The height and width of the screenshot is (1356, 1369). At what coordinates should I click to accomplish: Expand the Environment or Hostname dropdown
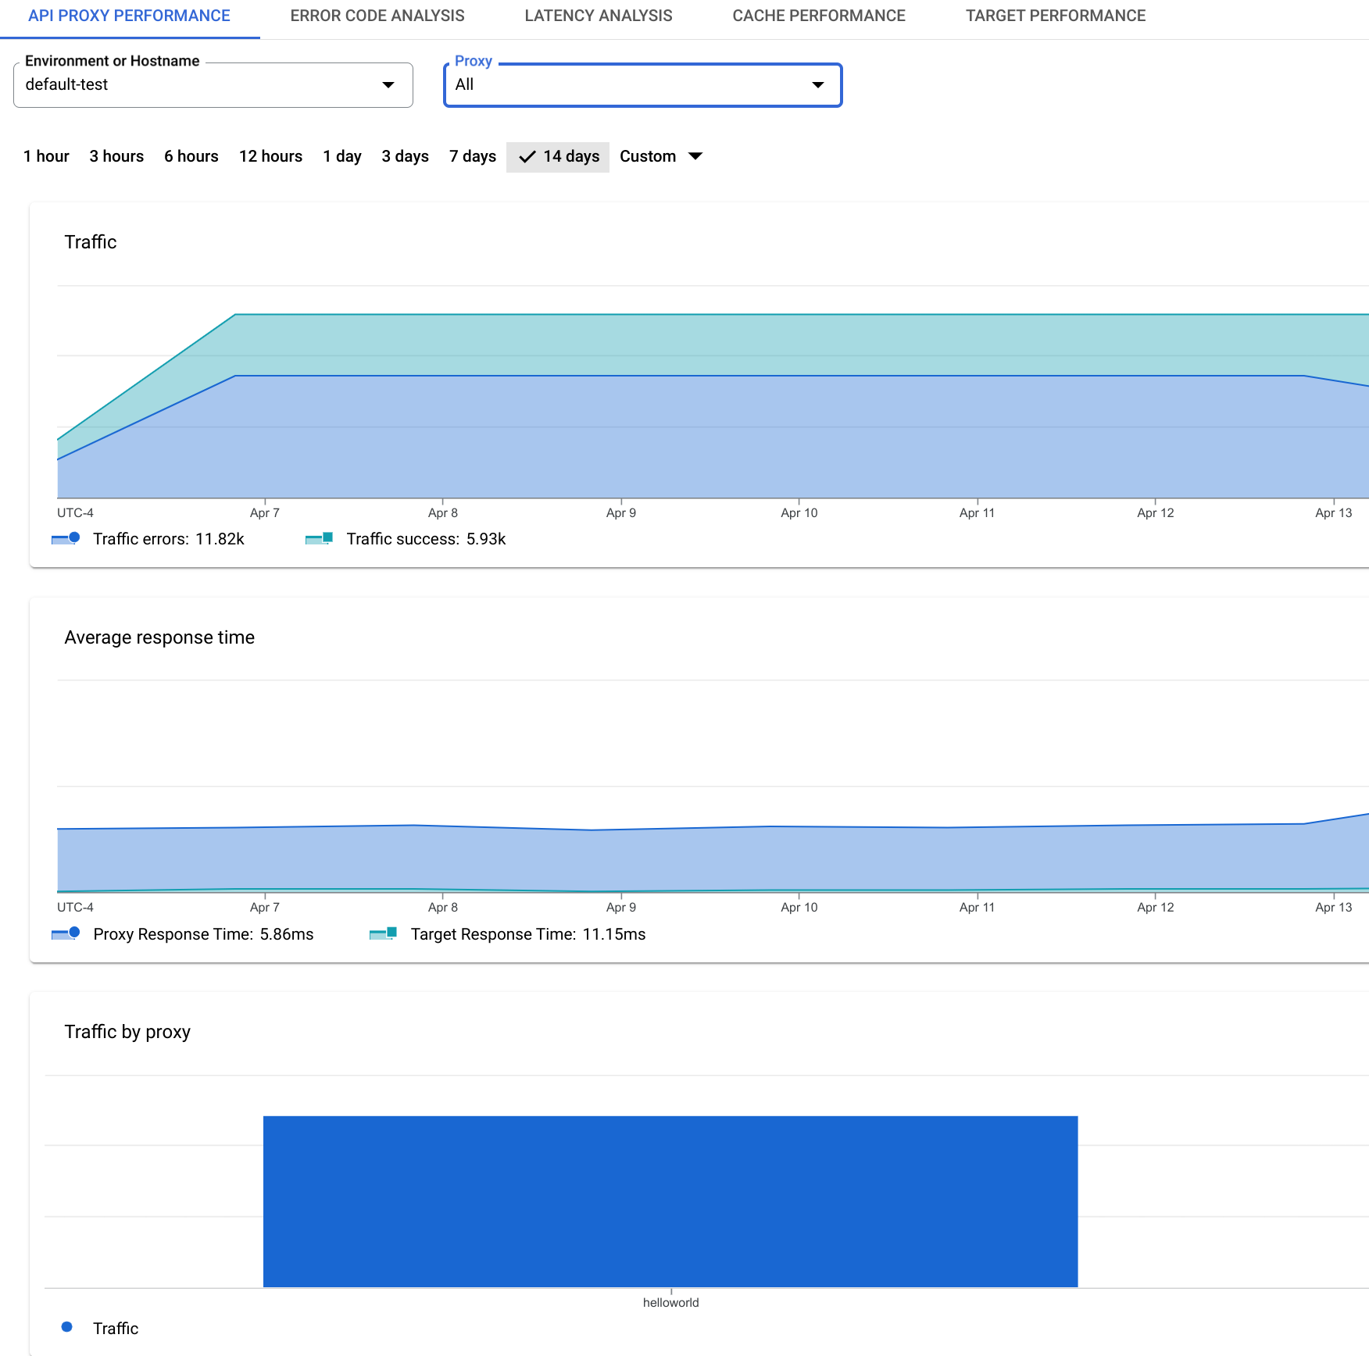[x=213, y=84]
